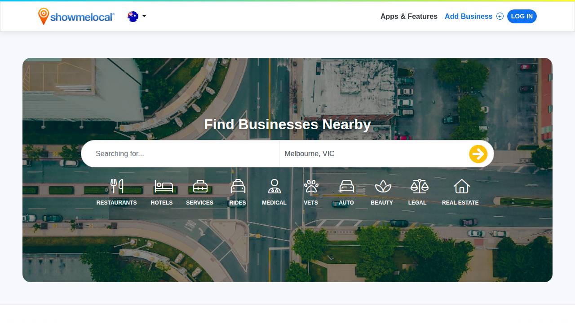Open the Services toolbox icon
The height and width of the screenshot is (323, 575).
[x=200, y=186]
